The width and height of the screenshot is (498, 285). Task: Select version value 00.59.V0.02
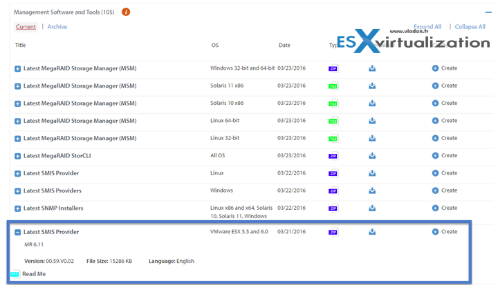[59, 262]
